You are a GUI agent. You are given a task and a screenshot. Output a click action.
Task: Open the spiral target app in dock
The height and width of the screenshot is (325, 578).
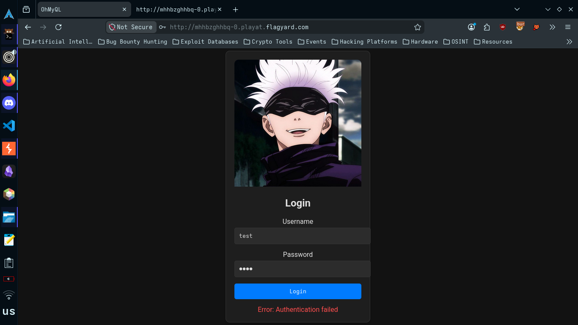point(9,57)
